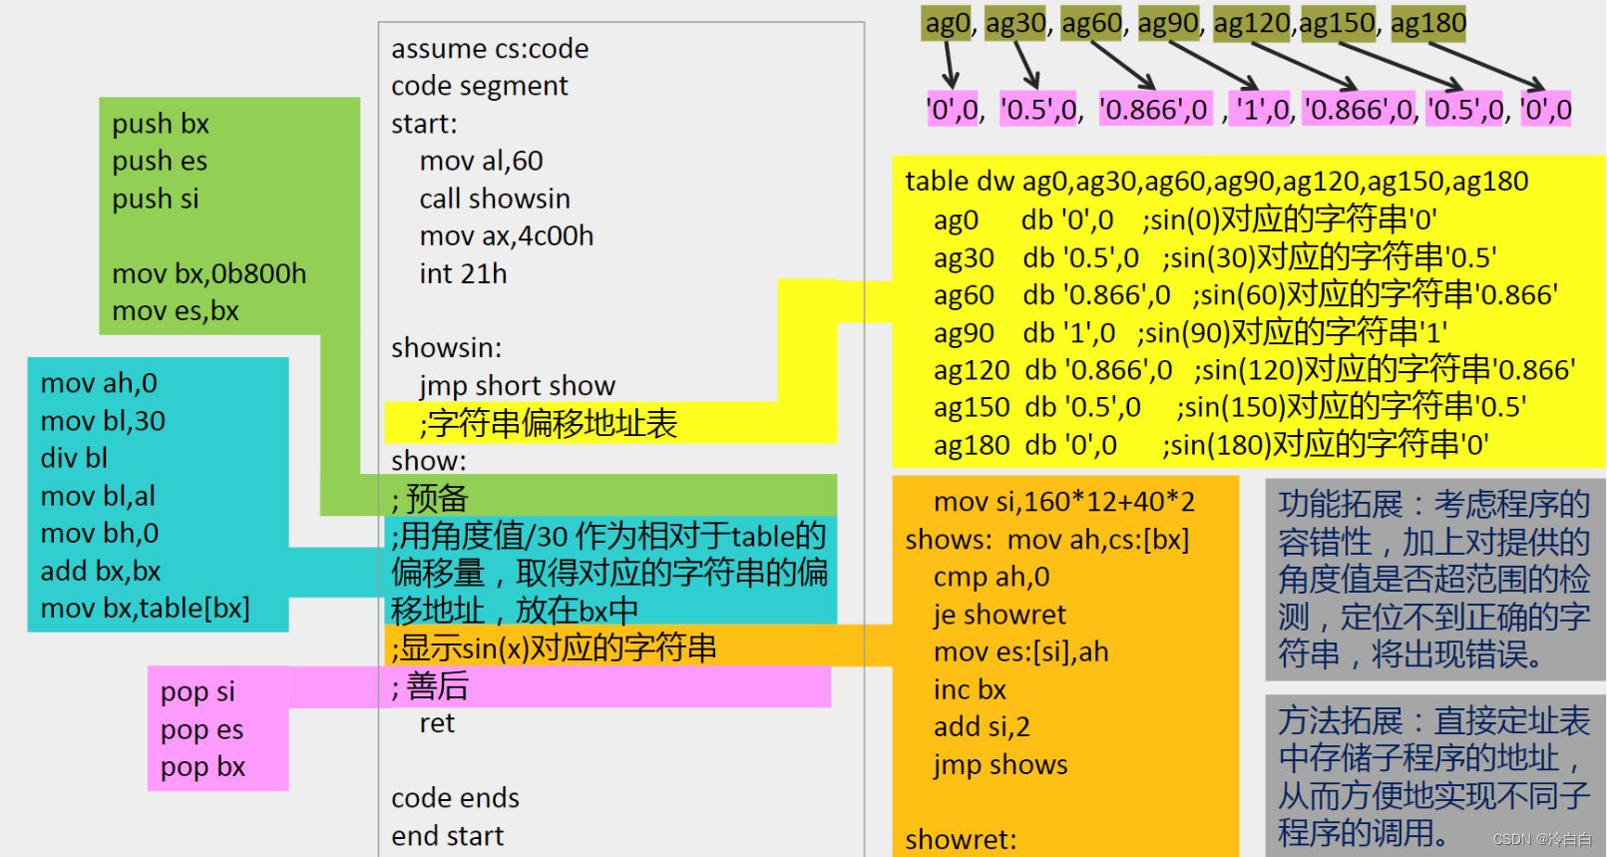Click 'jmp shows' in orange box
This screenshot has width=1607, height=857.
(1001, 765)
